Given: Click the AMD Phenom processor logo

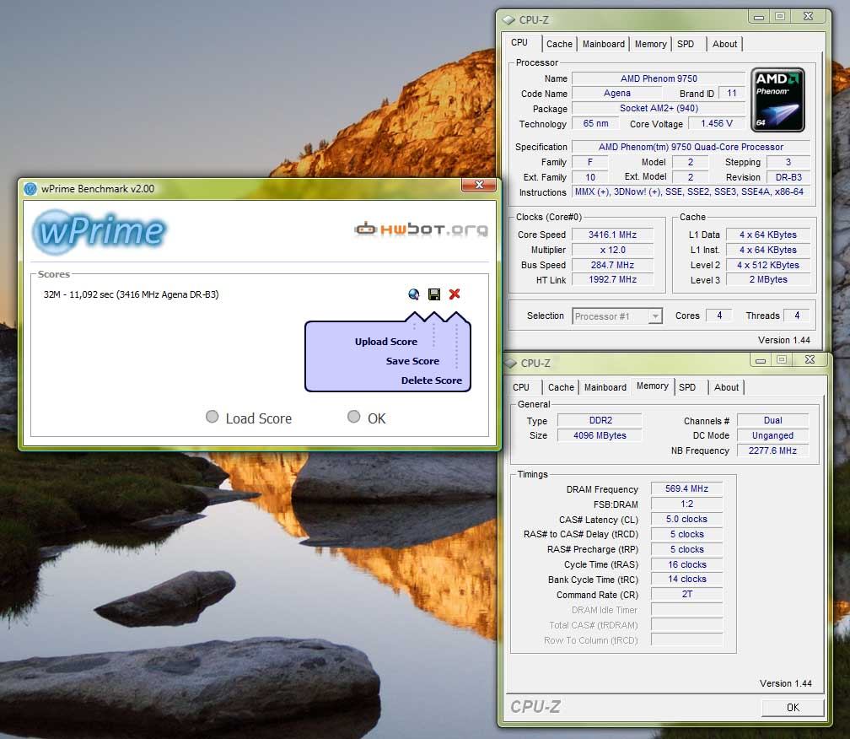Looking at the screenshot, I should pyautogui.click(x=777, y=100).
